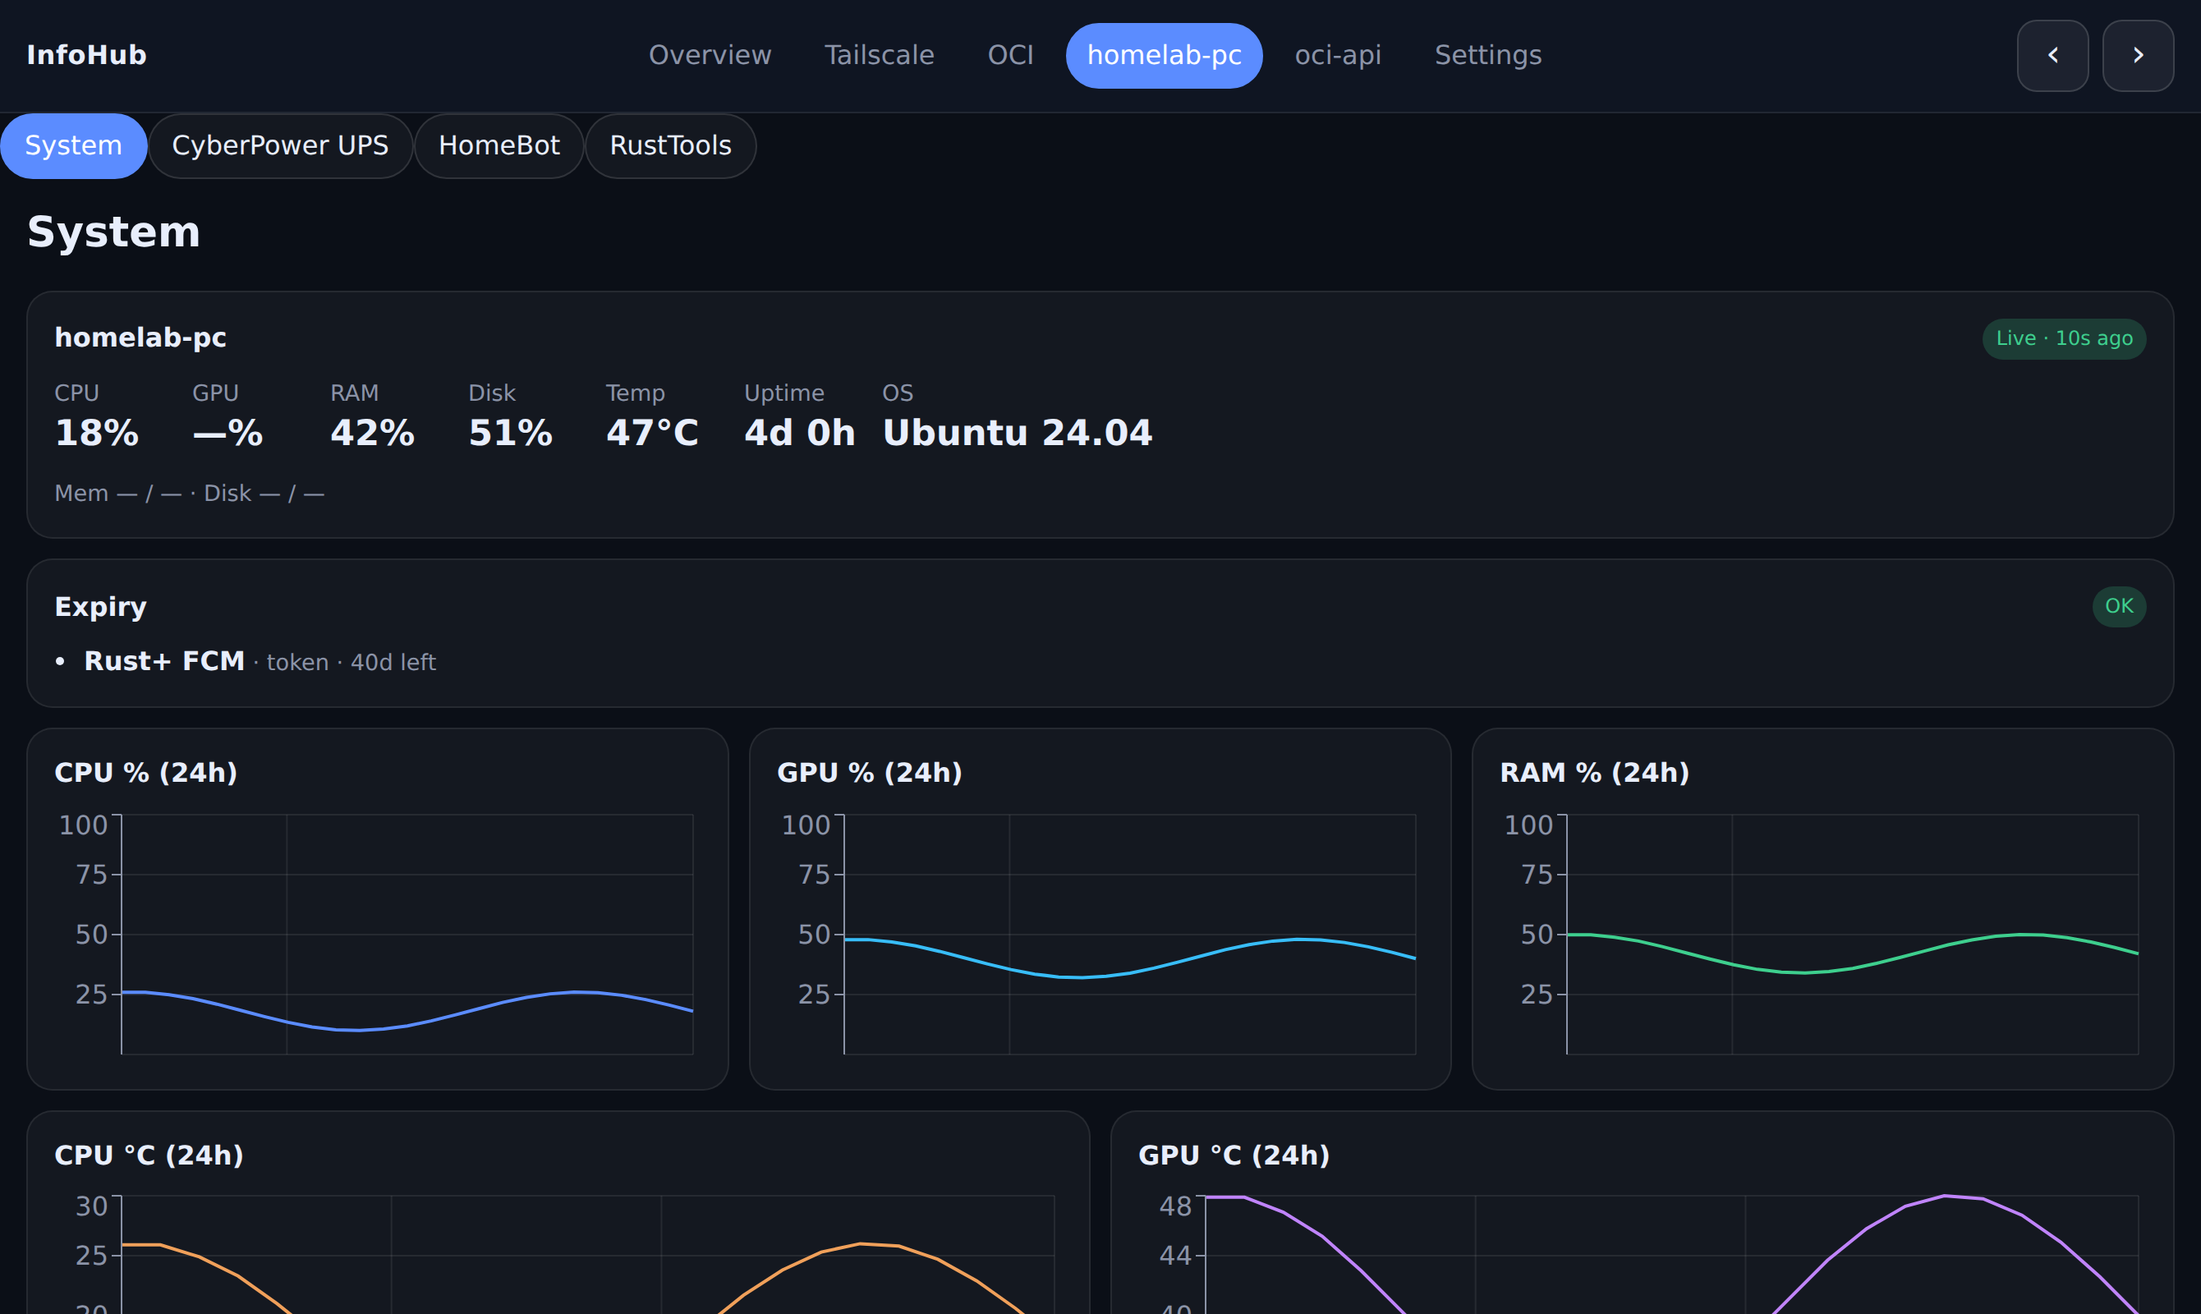Image resolution: width=2201 pixels, height=1314 pixels.
Task: Select the System sub-tab pill
Action: 73,146
